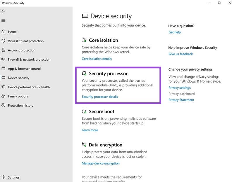Image resolution: width=234 pixels, height=182 pixels.
Task: Select Device security in the sidebar
Action: pyautogui.click(x=18, y=78)
